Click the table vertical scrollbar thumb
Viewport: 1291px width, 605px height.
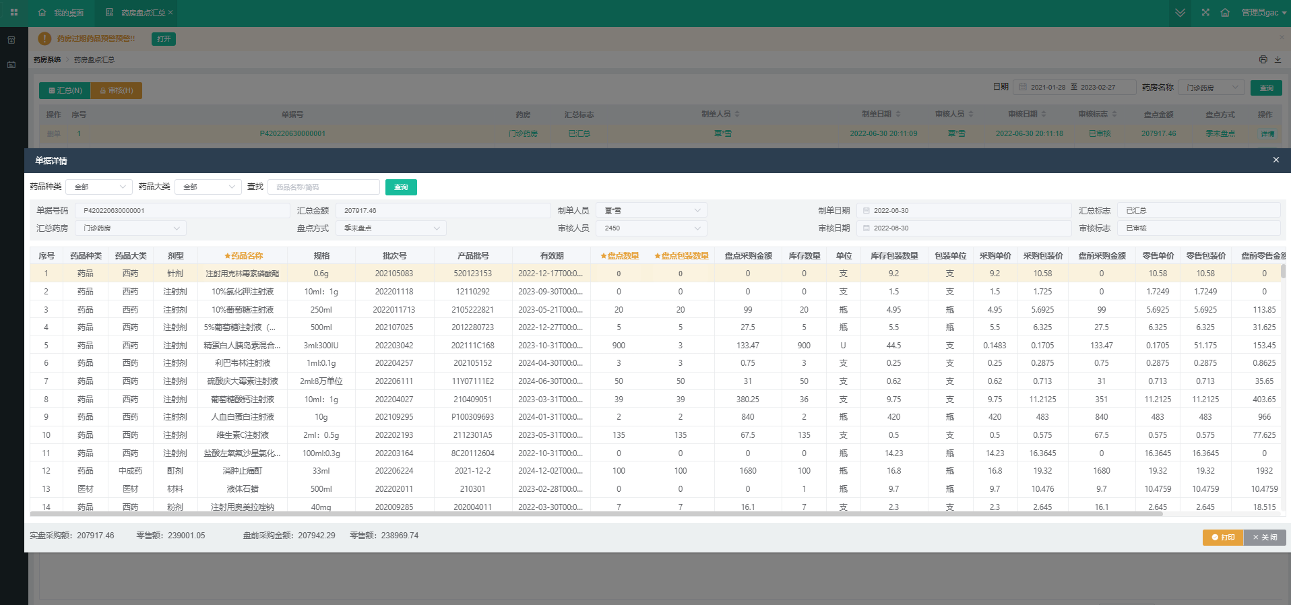pyautogui.click(x=1283, y=271)
